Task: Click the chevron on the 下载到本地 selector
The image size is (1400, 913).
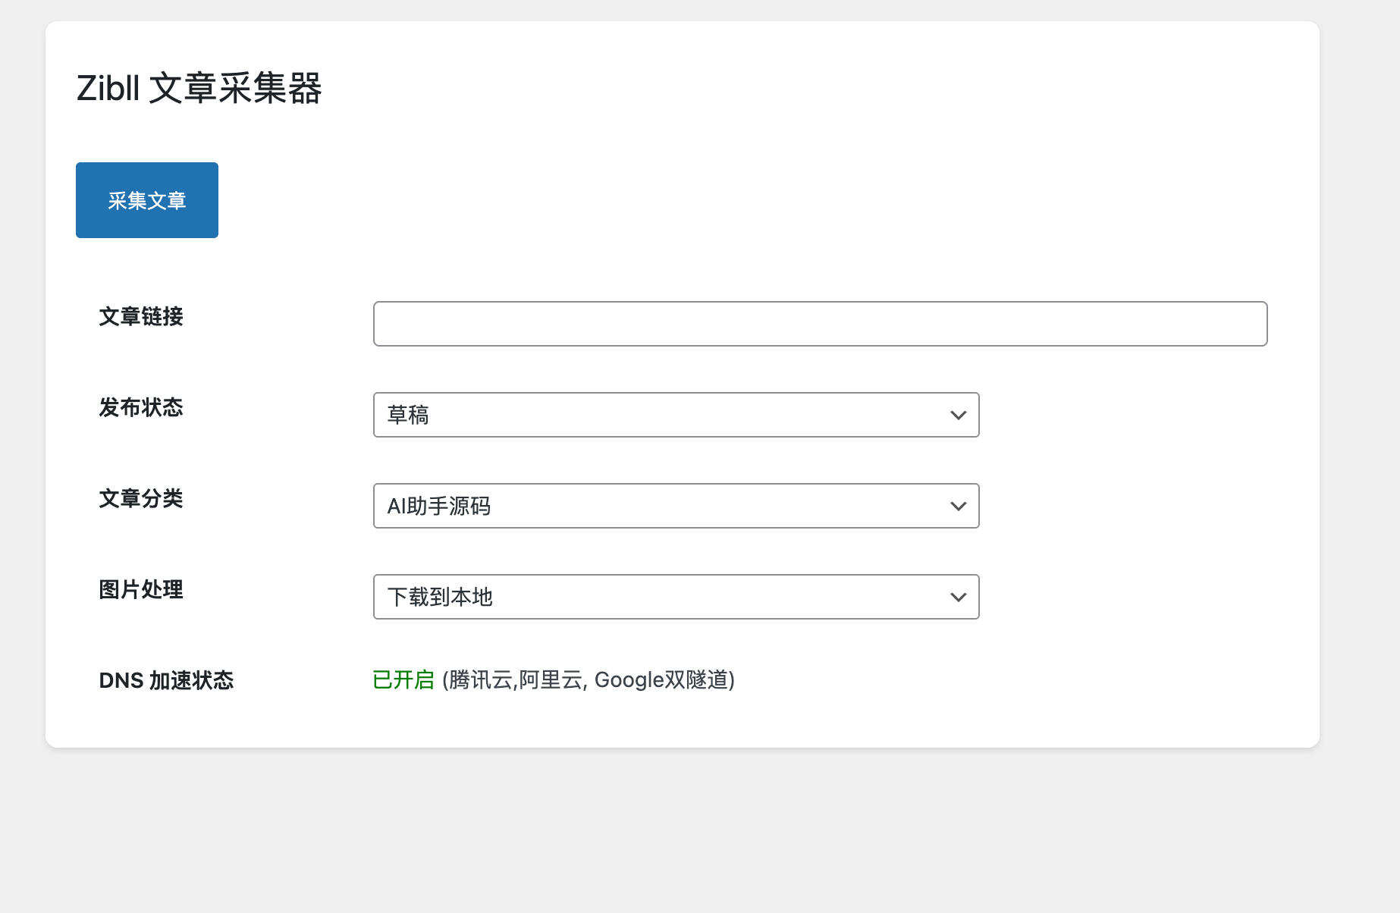Action: coord(958,597)
